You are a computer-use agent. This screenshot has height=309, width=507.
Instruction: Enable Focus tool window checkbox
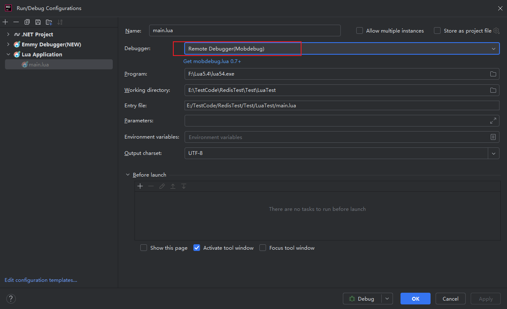pyautogui.click(x=263, y=248)
